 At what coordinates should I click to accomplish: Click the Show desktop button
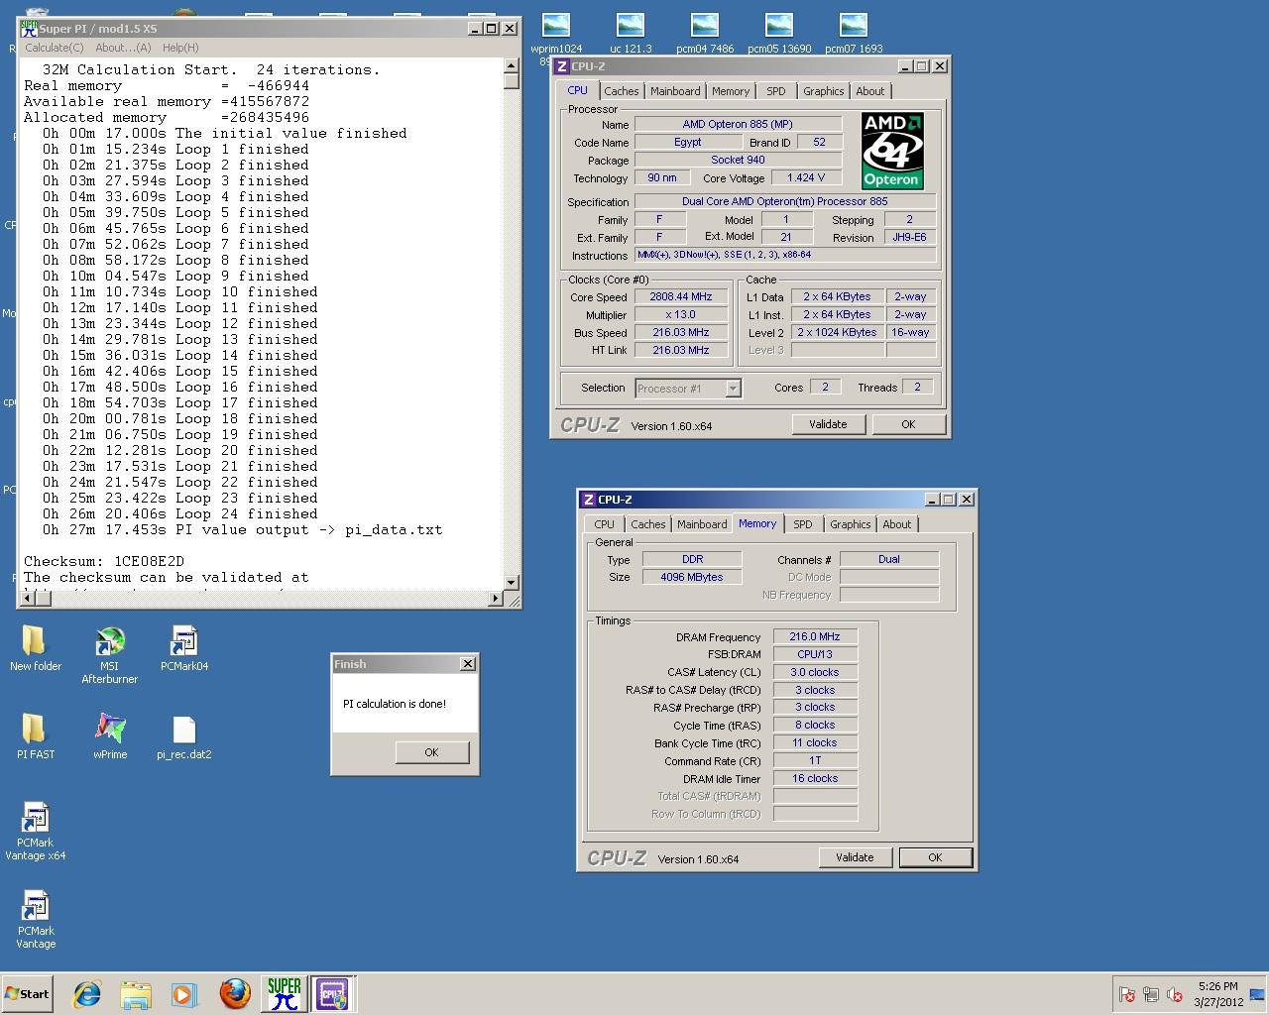(x=1257, y=994)
